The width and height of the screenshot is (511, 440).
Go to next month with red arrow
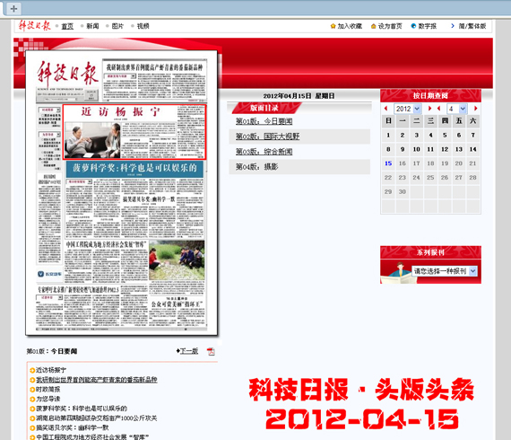coord(475,109)
